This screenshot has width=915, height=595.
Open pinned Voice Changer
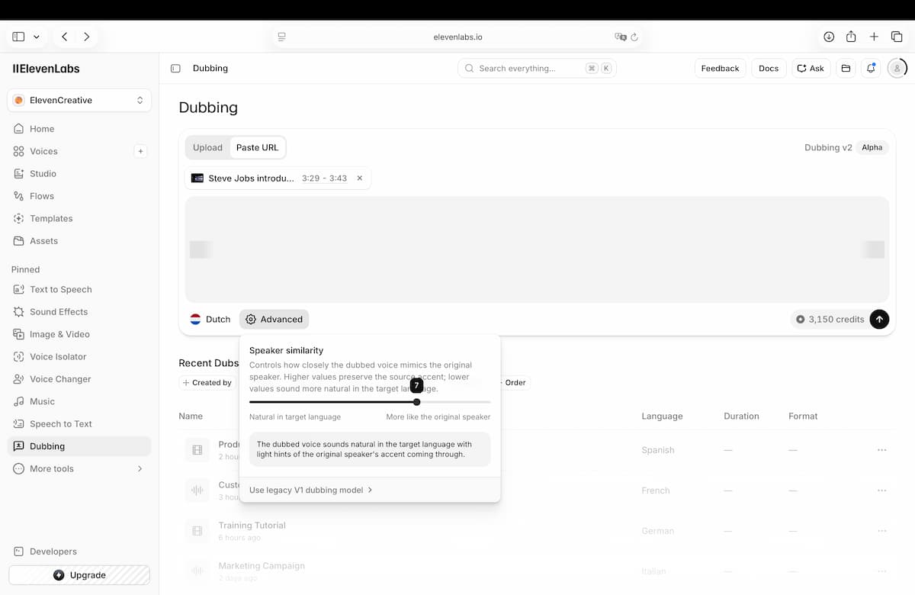pyautogui.click(x=79, y=379)
